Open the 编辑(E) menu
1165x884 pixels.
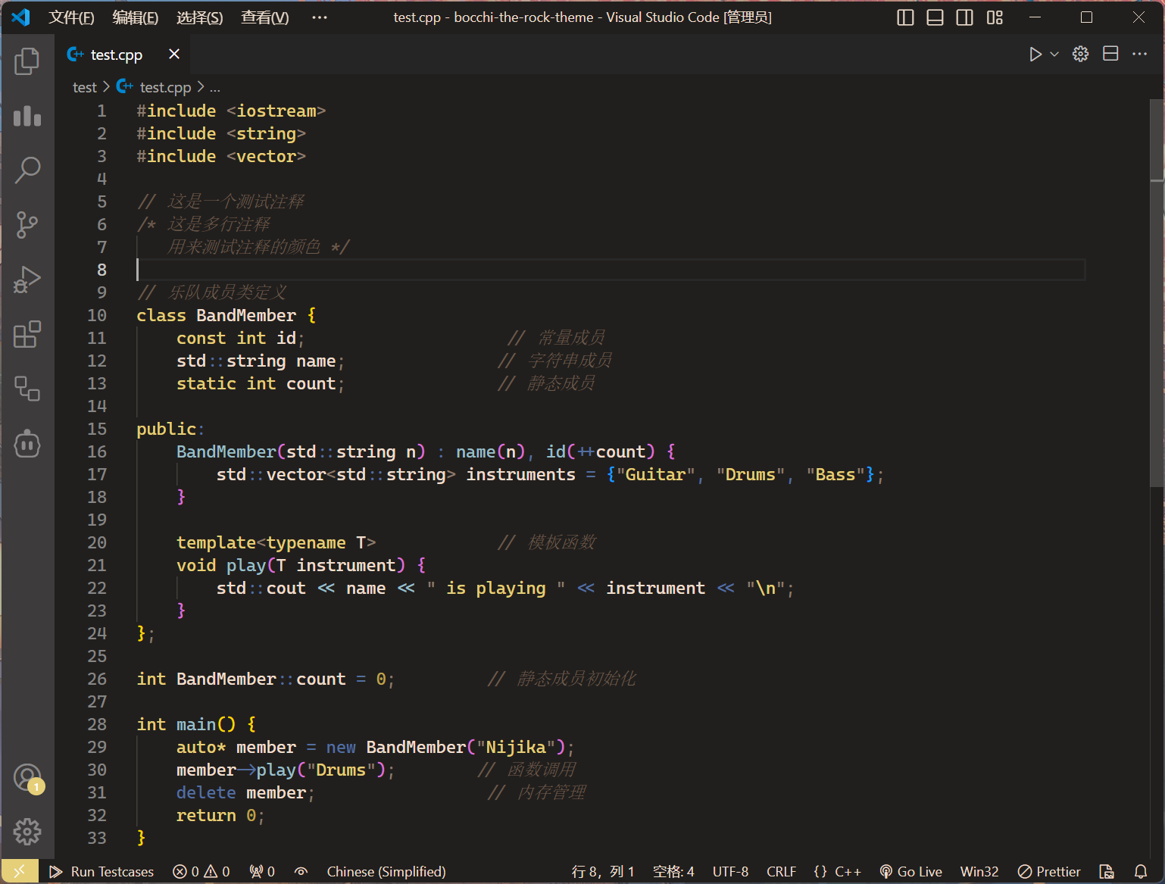(x=136, y=17)
